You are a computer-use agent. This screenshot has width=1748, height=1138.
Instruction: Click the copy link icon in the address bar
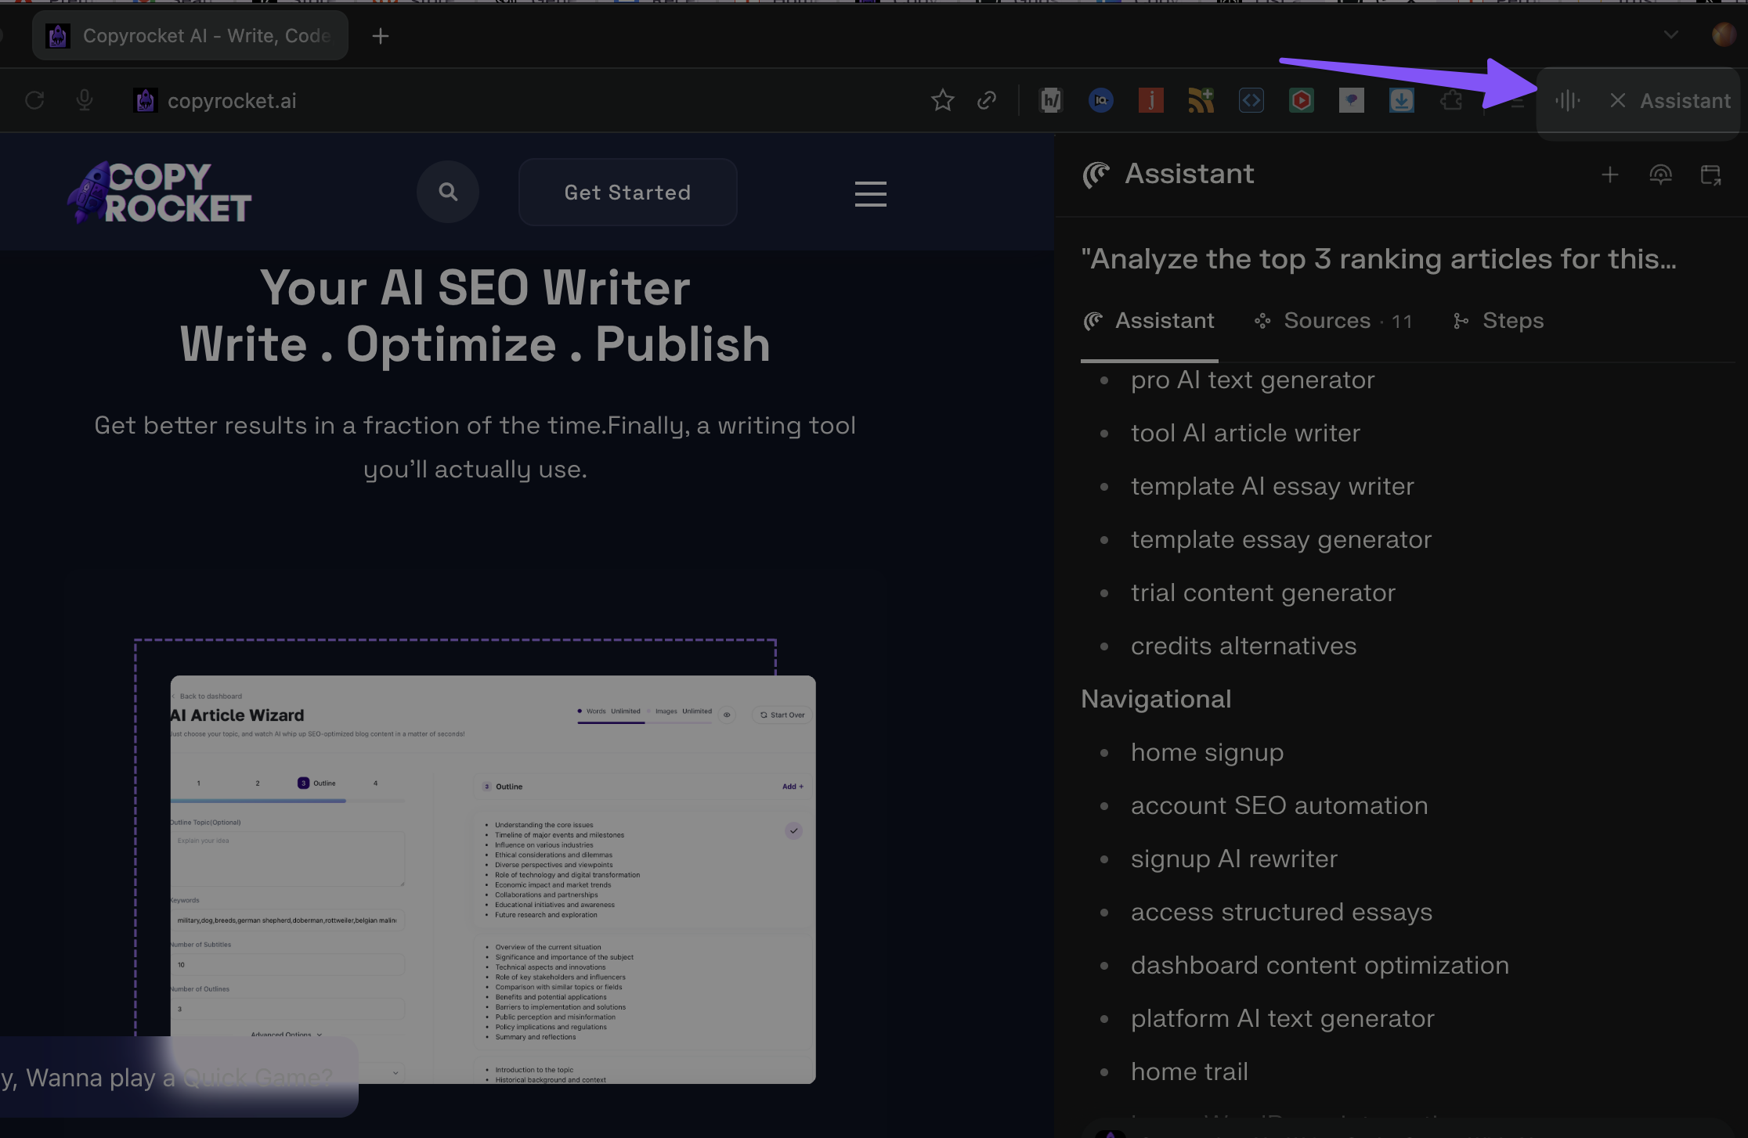[x=987, y=100]
